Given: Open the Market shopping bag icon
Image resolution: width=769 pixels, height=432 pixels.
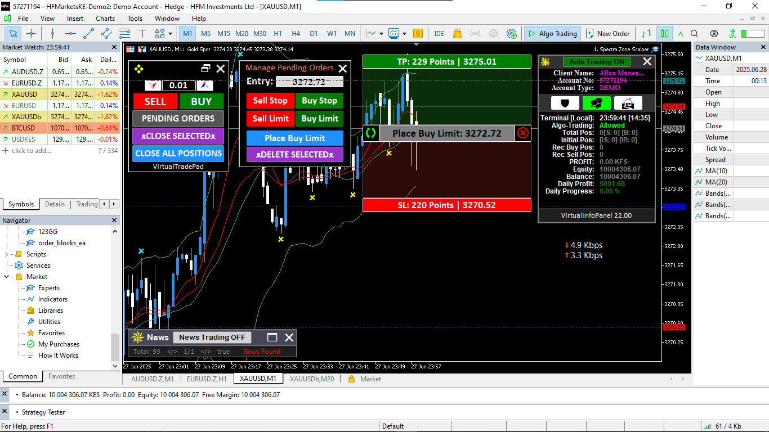Looking at the screenshot, I should coord(457,33).
